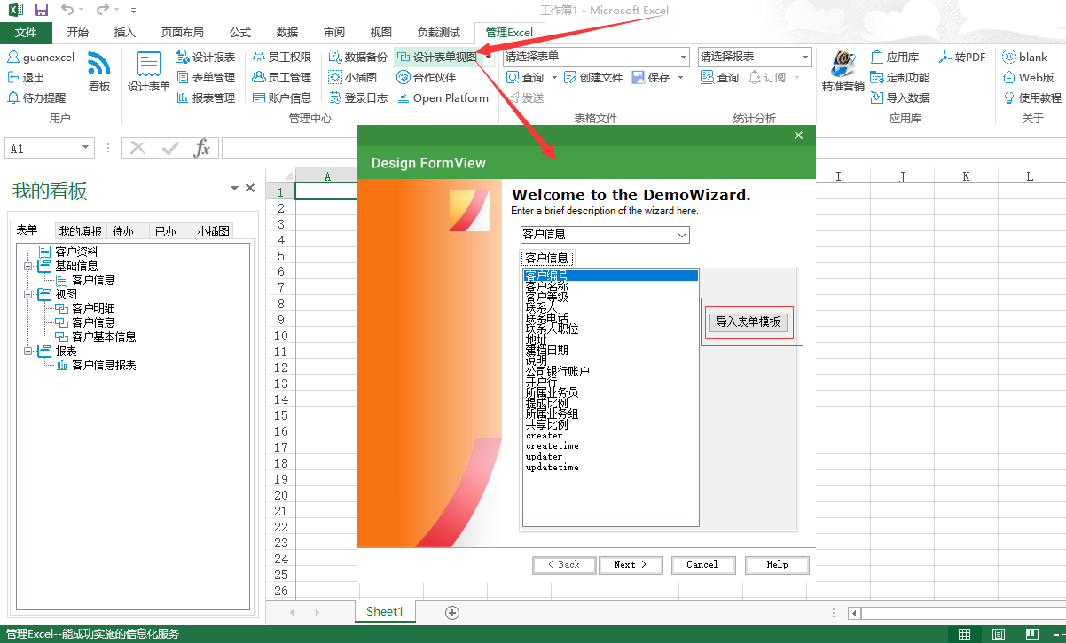
Task: Open 合作伙伴 partners
Action: [427, 77]
